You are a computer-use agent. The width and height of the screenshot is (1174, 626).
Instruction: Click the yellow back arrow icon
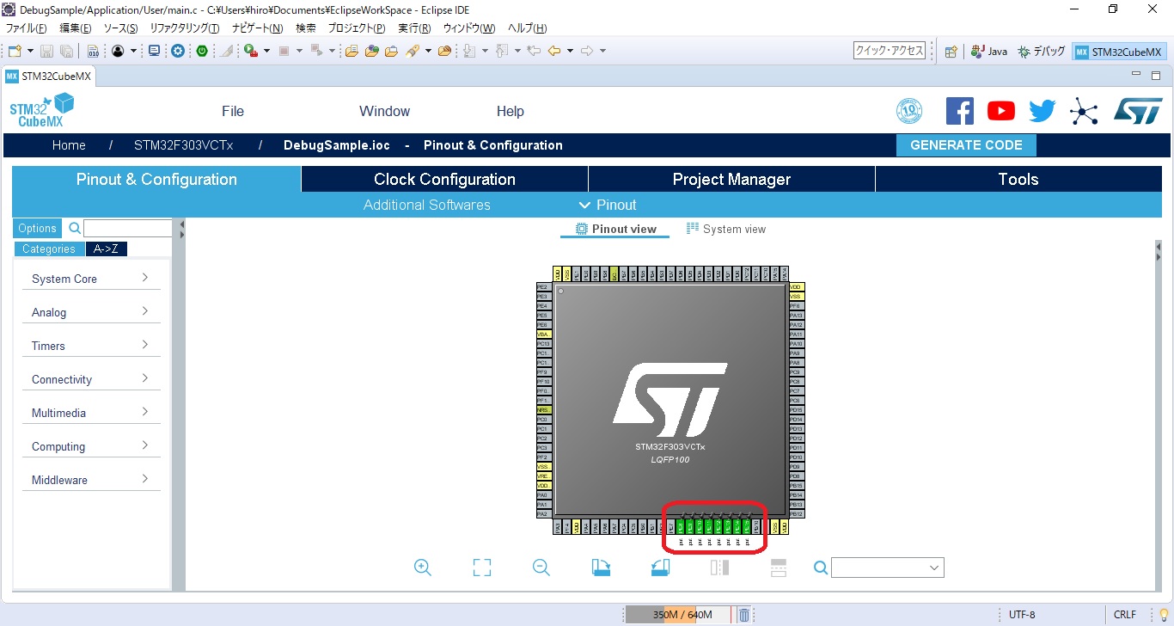554,51
